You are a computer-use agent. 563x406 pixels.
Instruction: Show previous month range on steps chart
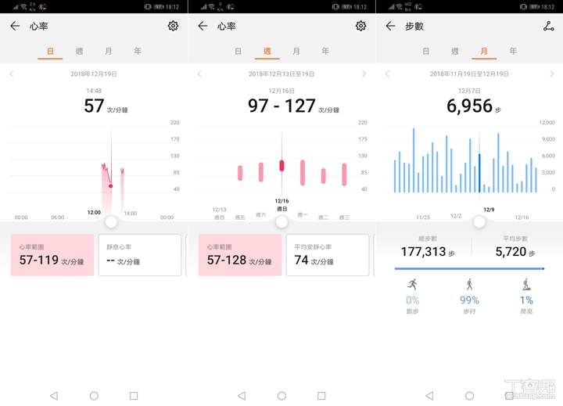pos(387,74)
